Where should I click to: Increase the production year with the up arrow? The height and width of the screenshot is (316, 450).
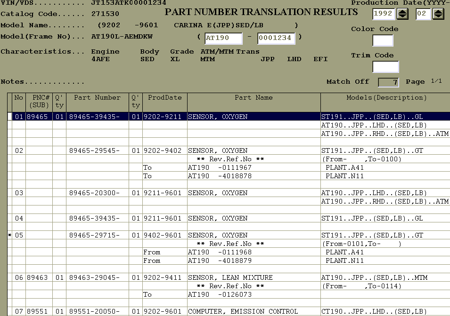pyautogui.click(x=402, y=11)
